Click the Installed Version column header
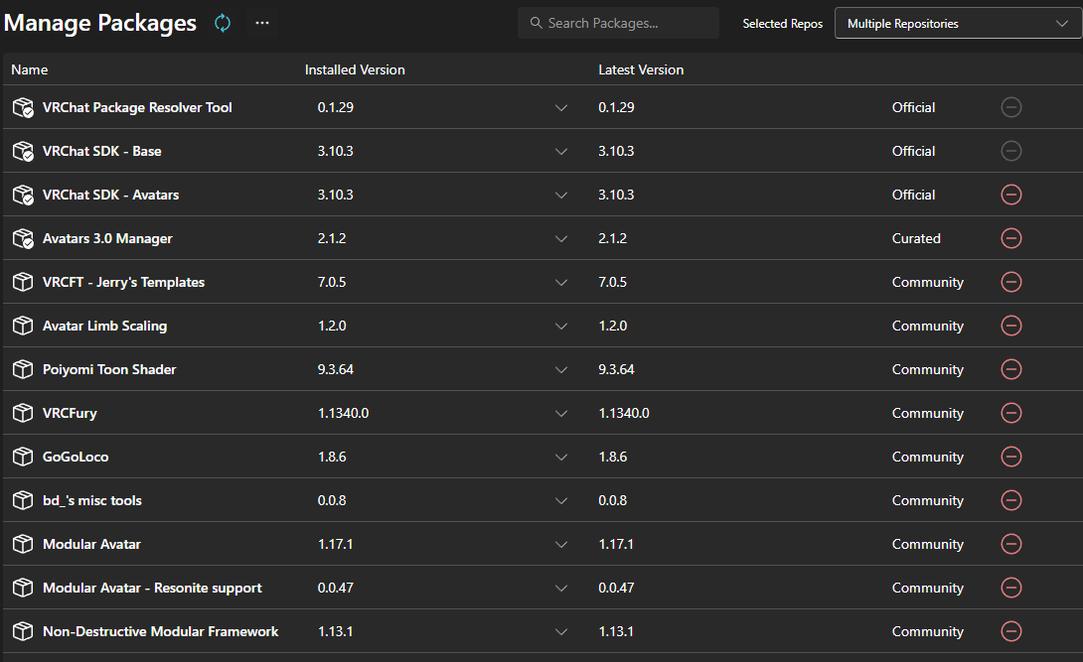1083x662 pixels. pos(355,69)
